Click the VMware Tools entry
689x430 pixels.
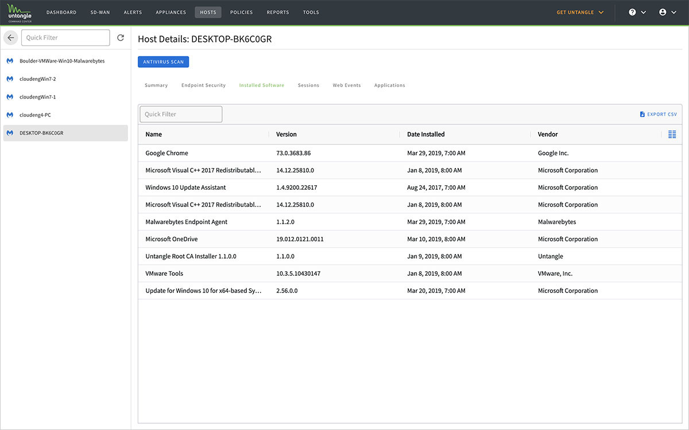point(164,273)
